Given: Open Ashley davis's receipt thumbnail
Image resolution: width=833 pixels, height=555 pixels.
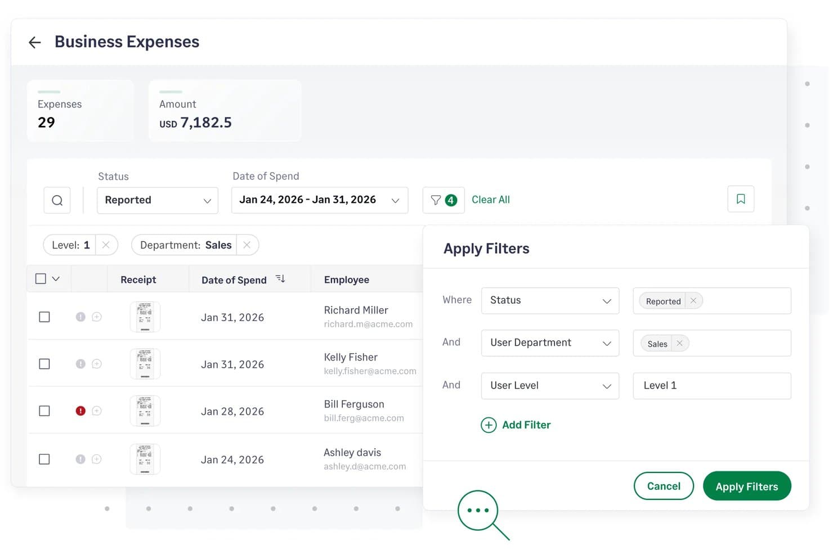Looking at the screenshot, I should pos(145,459).
